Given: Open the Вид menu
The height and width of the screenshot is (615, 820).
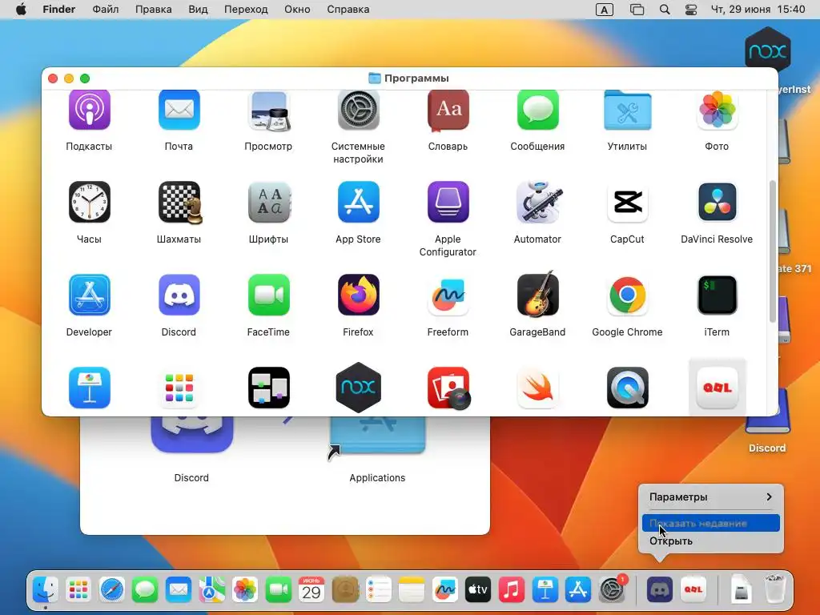Looking at the screenshot, I should point(198,10).
